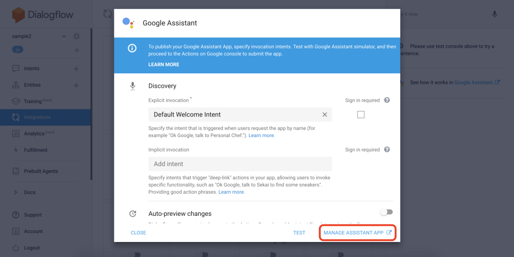514x257 pixels.
Task: Select Integrations in the sidebar
Action: 45,117
